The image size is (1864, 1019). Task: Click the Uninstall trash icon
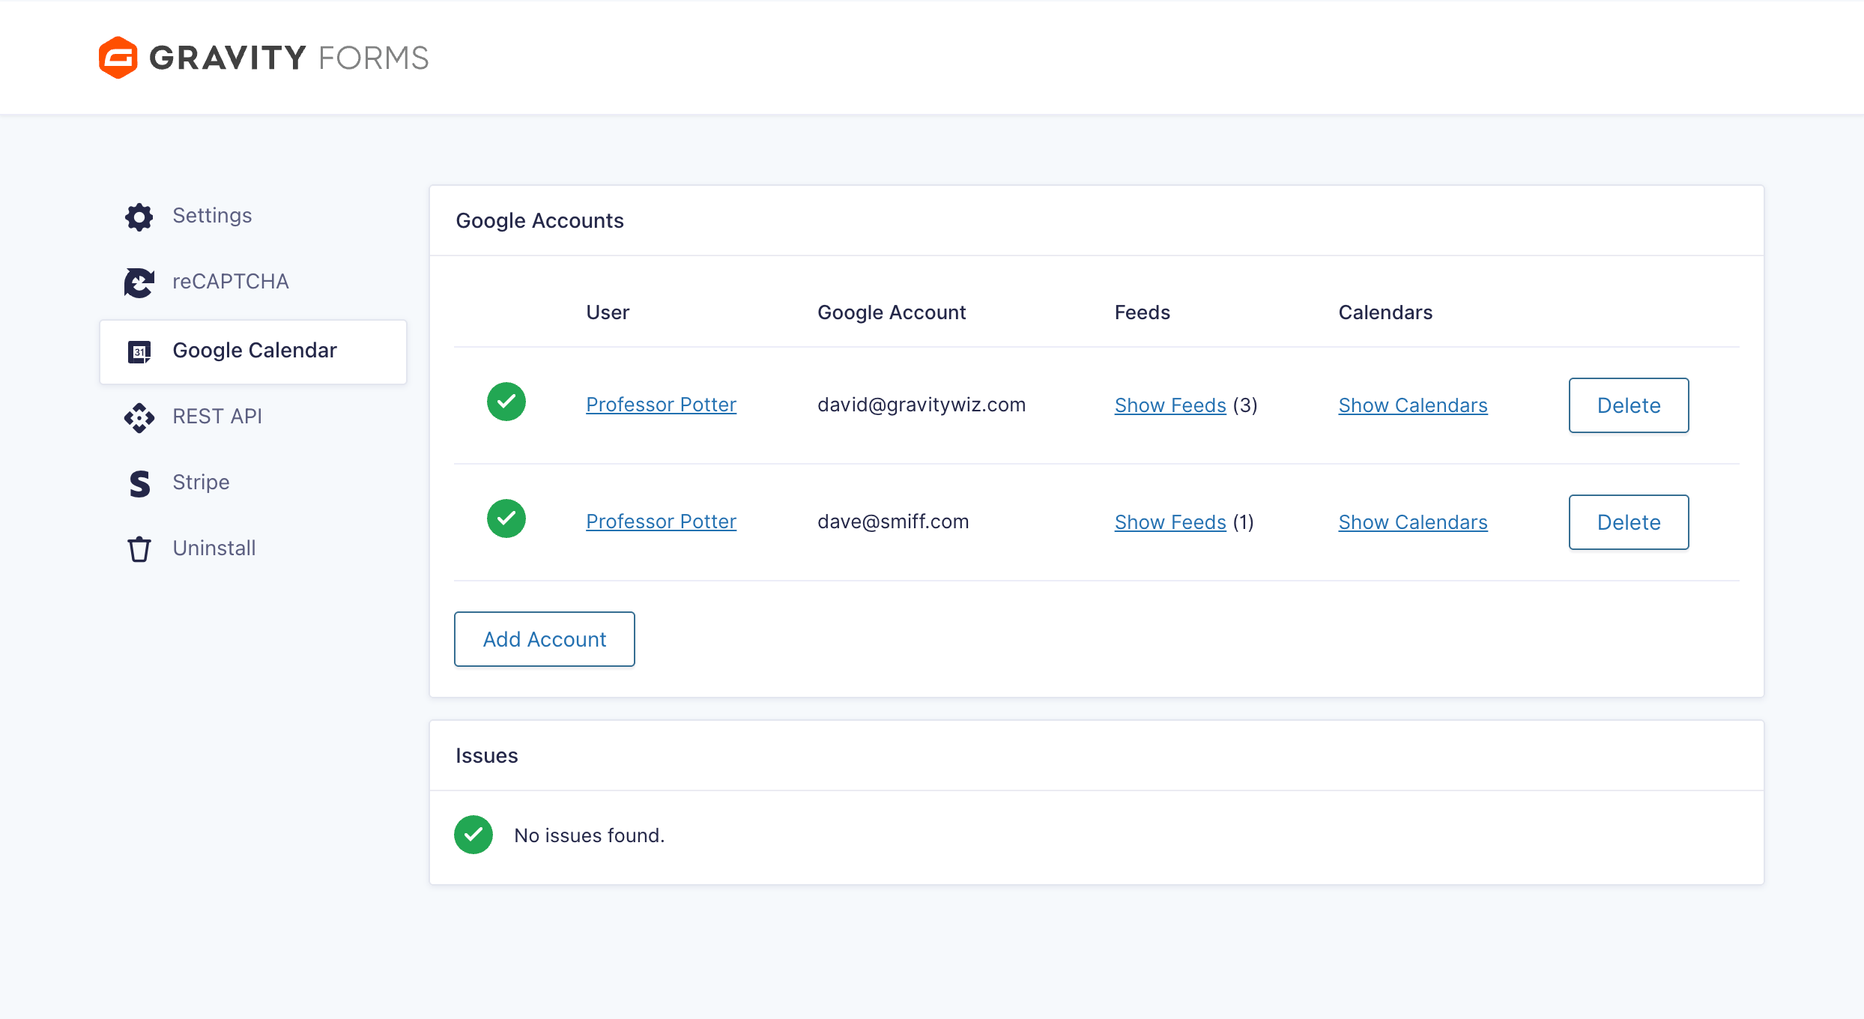(139, 549)
